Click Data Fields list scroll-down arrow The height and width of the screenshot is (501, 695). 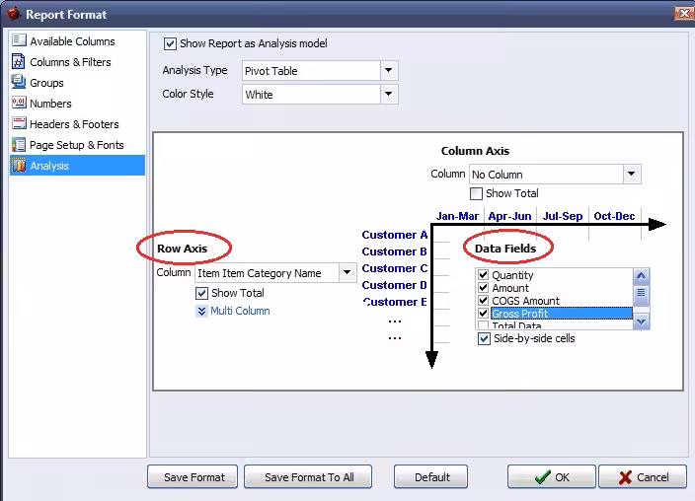641,322
